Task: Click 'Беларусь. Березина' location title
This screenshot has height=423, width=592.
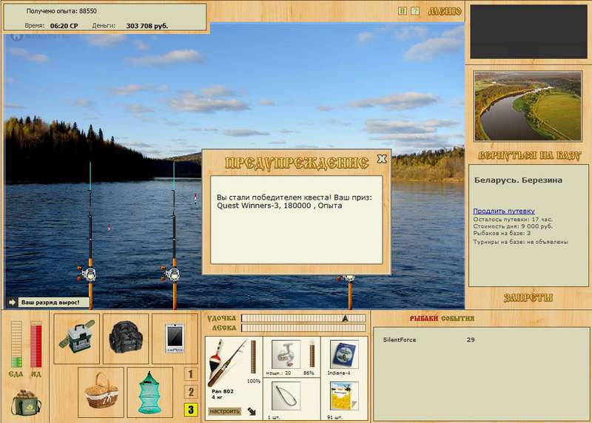Action: tap(518, 180)
